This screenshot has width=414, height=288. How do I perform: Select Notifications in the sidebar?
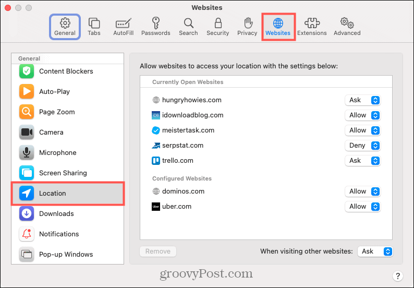[x=68, y=234]
